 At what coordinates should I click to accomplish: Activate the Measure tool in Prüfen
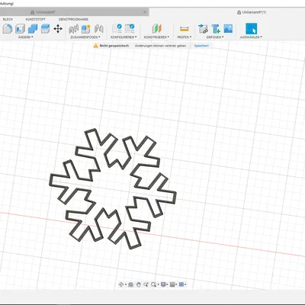click(185, 29)
